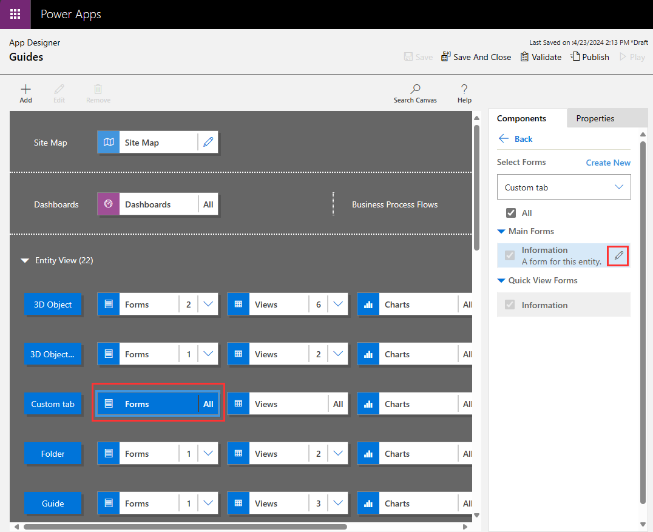Viewport: 653px width, 532px height.
Task: Click the Create New link
Action: [x=608, y=163]
